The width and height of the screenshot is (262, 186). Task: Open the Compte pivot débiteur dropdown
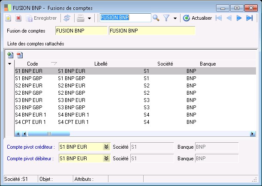pos(106,158)
